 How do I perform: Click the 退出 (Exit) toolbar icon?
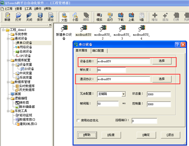tap(50, 17)
